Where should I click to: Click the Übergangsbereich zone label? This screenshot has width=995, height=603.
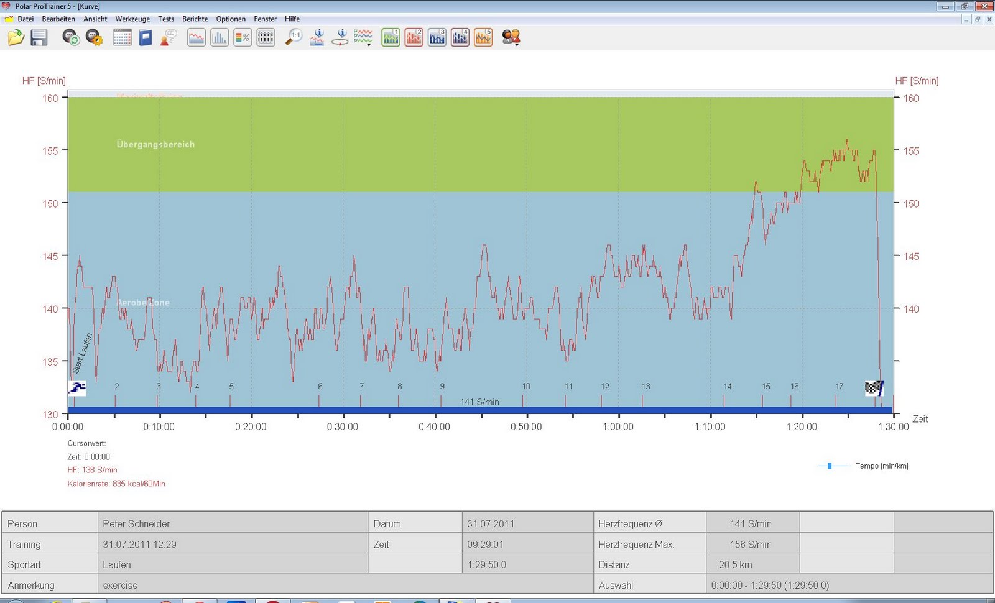pos(155,144)
